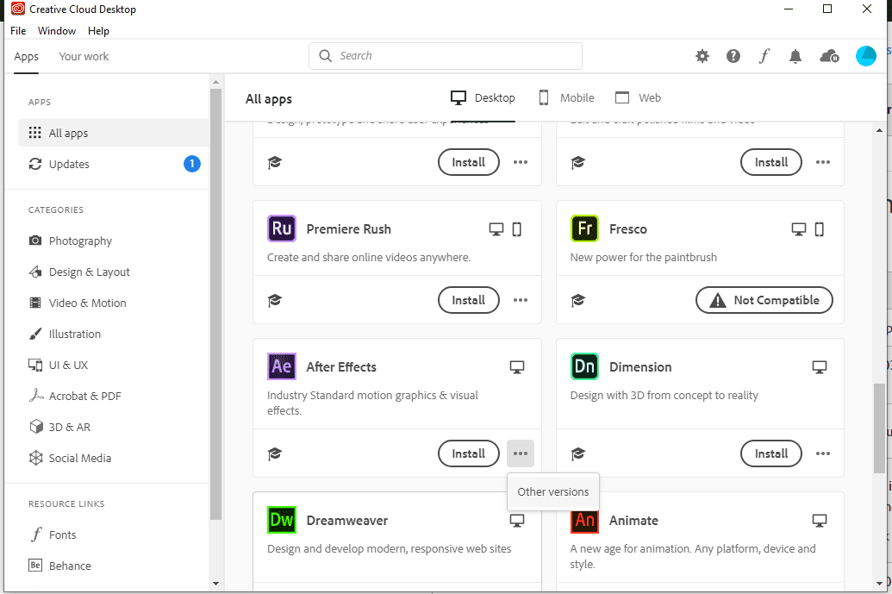Click Install on top-left partial card
The height and width of the screenshot is (594, 892).
pyautogui.click(x=468, y=162)
